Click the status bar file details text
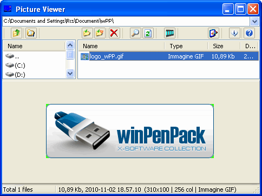Screen dimensions: 262x196 [147, 190]
